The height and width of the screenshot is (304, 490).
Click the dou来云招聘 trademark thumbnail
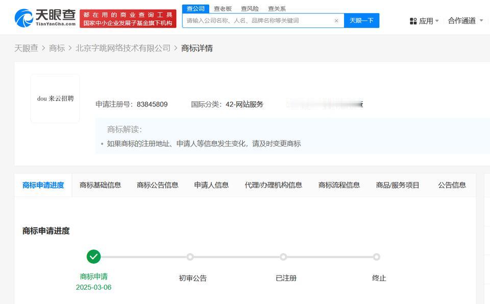point(55,98)
